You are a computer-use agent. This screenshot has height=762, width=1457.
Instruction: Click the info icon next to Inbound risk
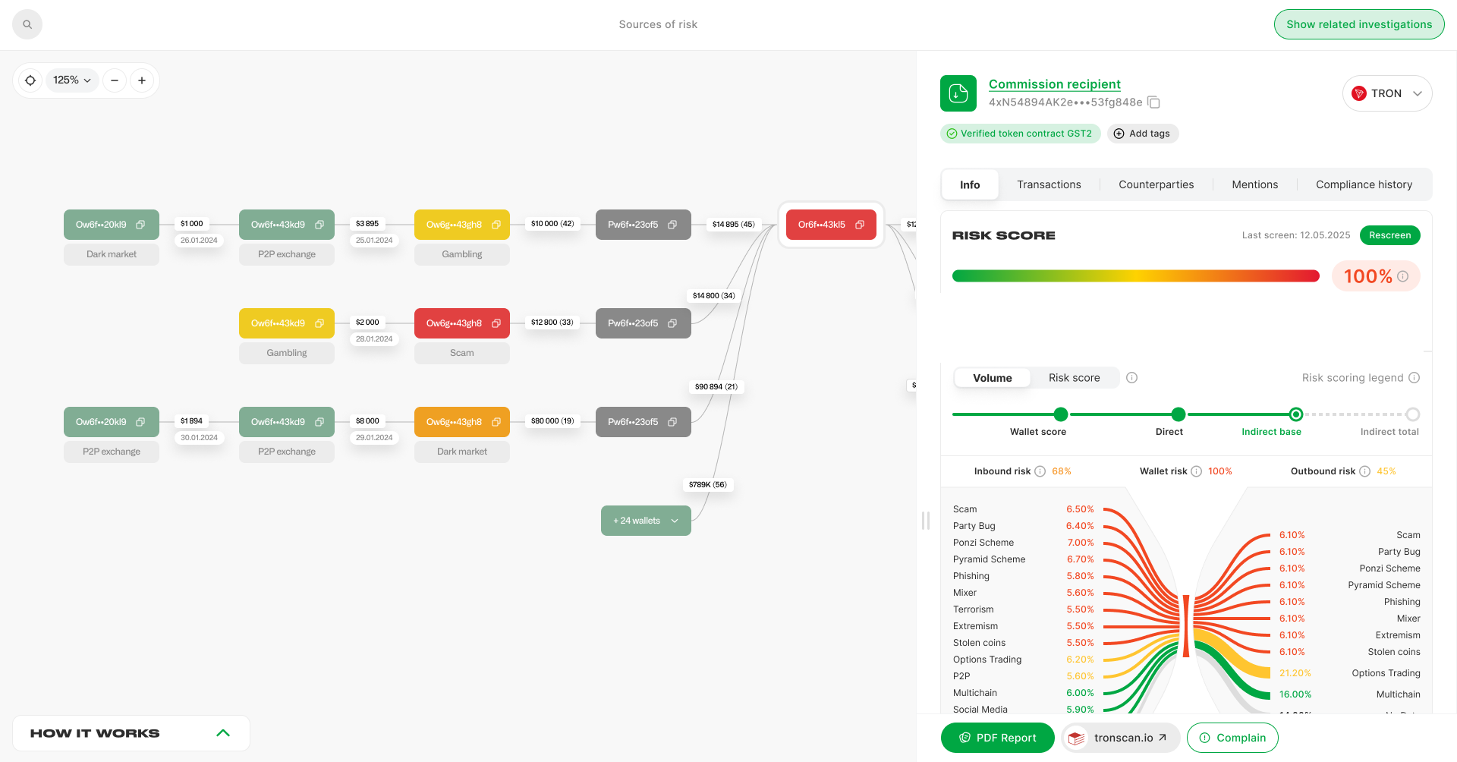point(1040,471)
